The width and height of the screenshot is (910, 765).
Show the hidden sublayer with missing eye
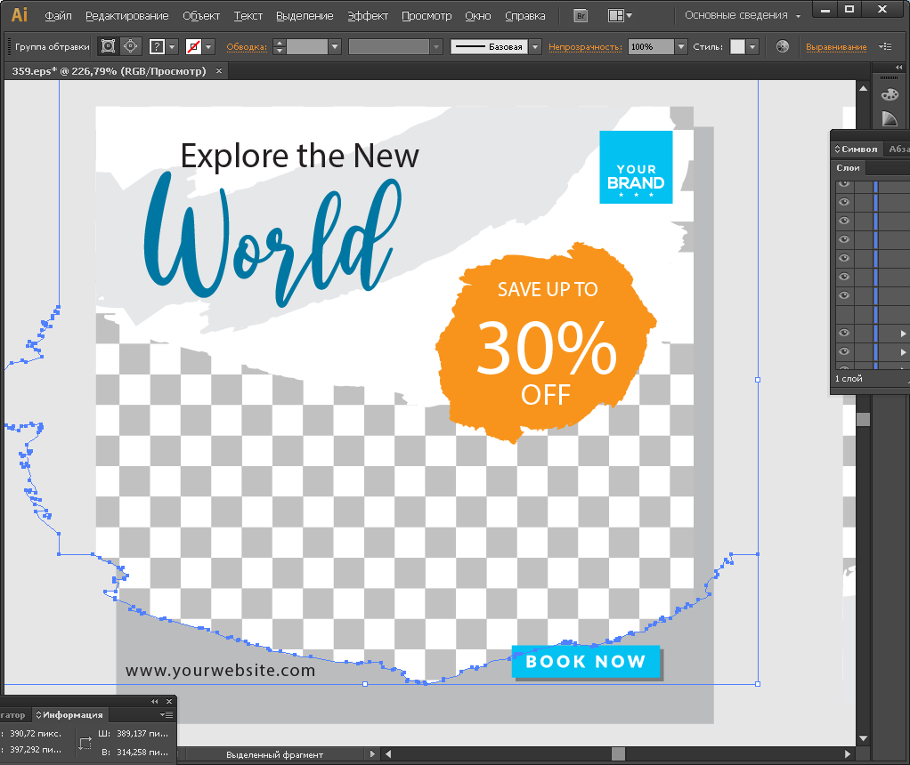click(843, 314)
